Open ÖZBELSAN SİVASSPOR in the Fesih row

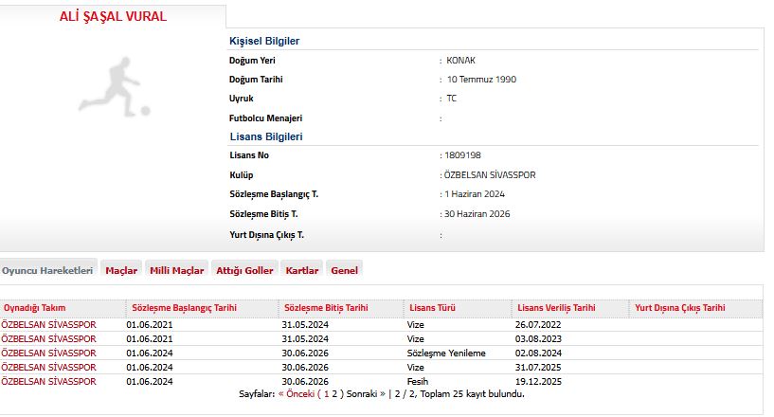(x=48, y=381)
